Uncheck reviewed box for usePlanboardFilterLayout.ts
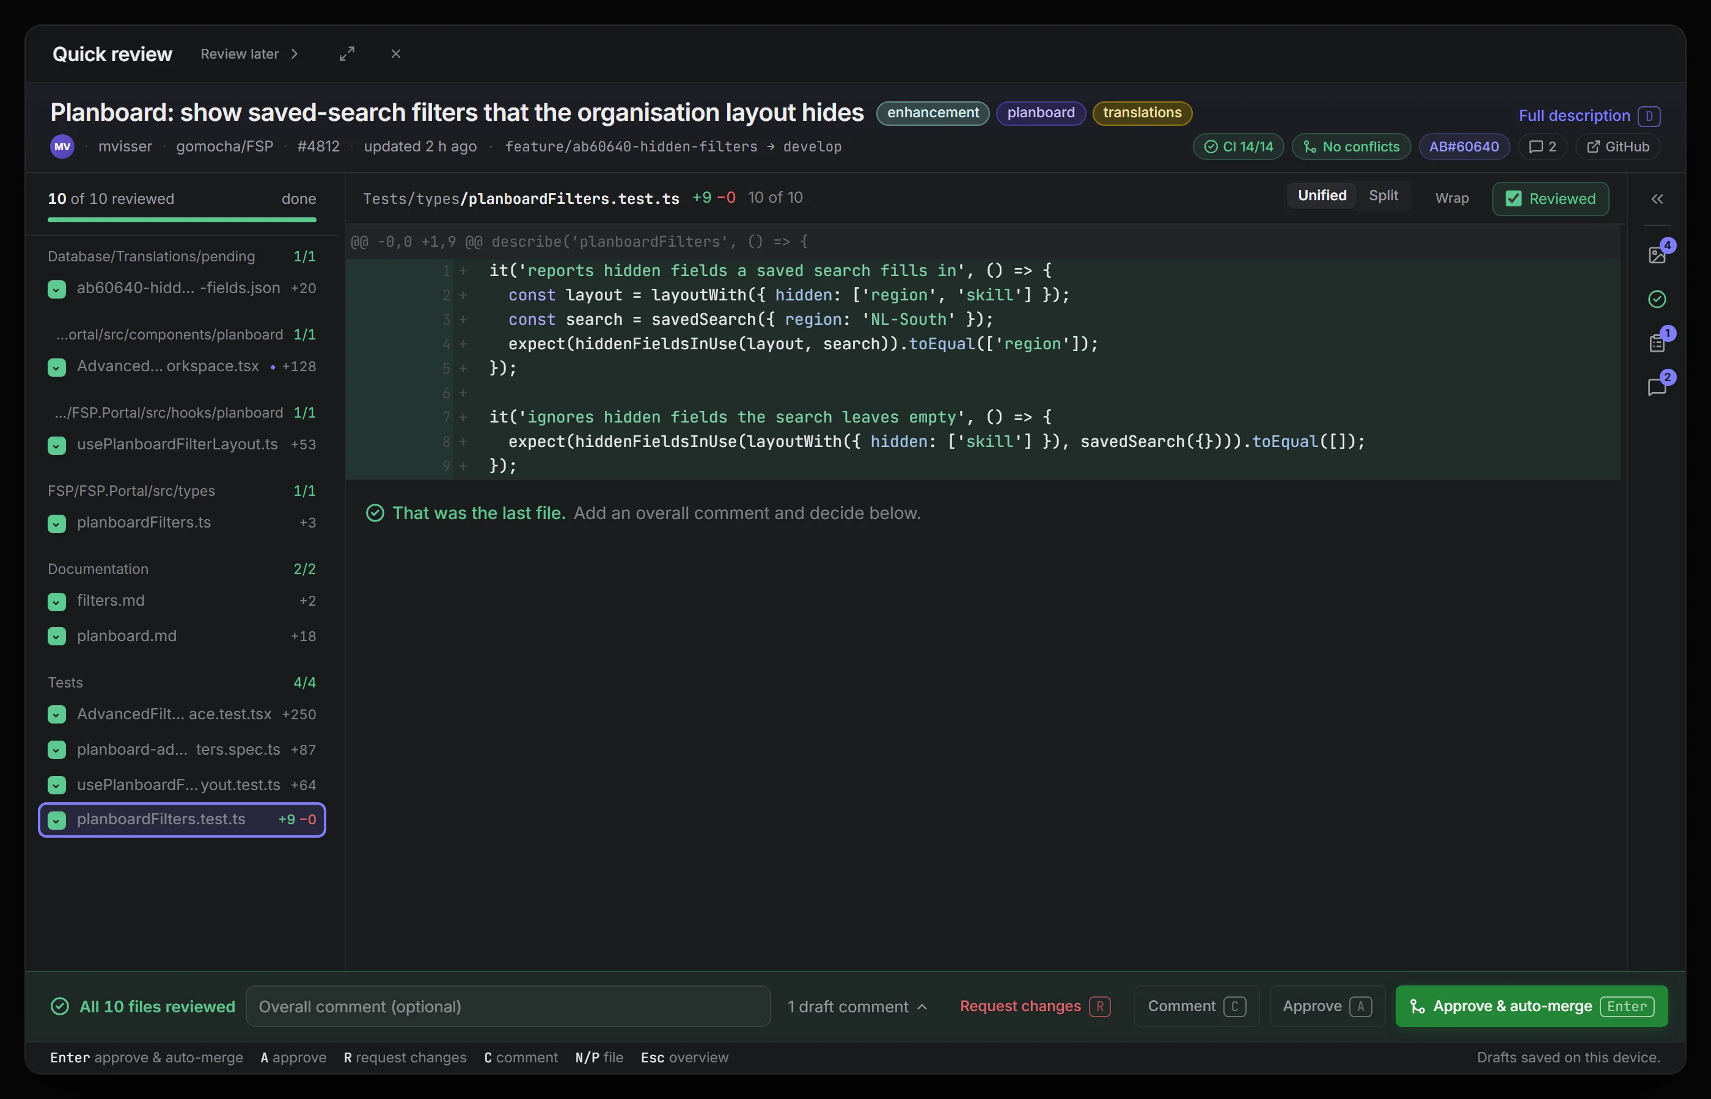The width and height of the screenshot is (1711, 1099). click(56, 445)
